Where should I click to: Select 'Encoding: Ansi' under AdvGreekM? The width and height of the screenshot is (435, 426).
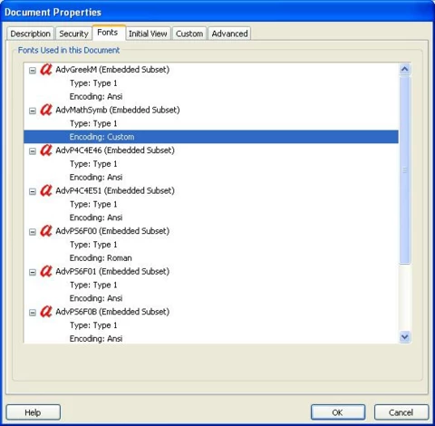(96, 97)
